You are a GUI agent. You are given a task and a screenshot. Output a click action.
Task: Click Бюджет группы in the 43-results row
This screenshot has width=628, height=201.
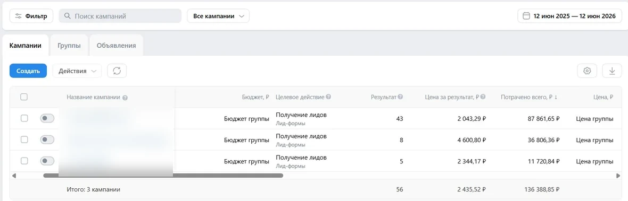(247, 118)
